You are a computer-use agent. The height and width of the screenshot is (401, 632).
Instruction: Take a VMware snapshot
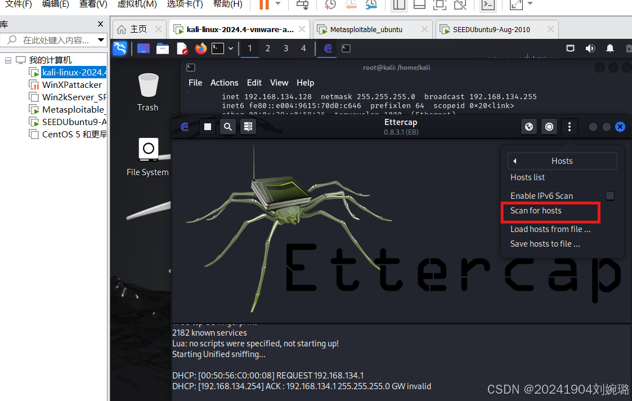point(330,5)
